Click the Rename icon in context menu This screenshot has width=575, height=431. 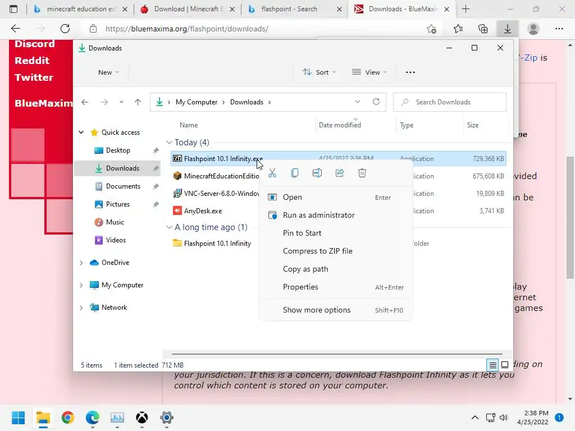click(317, 173)
